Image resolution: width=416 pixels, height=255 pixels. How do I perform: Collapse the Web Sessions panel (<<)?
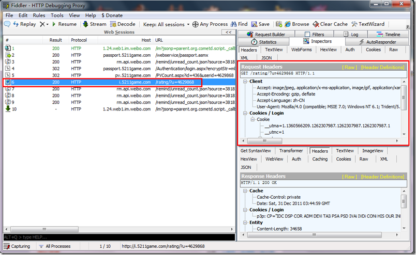[228, 32]
